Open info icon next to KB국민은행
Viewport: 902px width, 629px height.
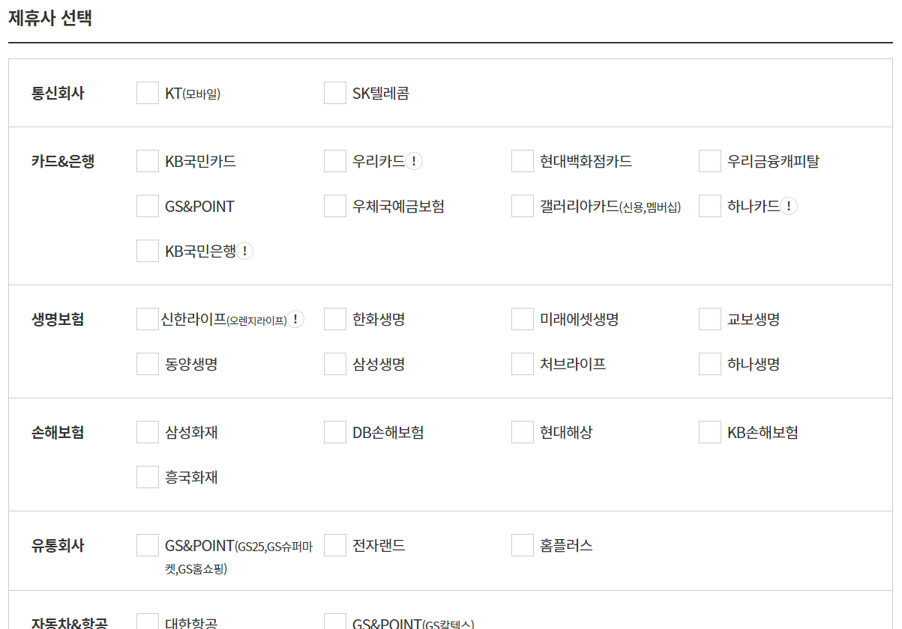[x=245, y=251]
